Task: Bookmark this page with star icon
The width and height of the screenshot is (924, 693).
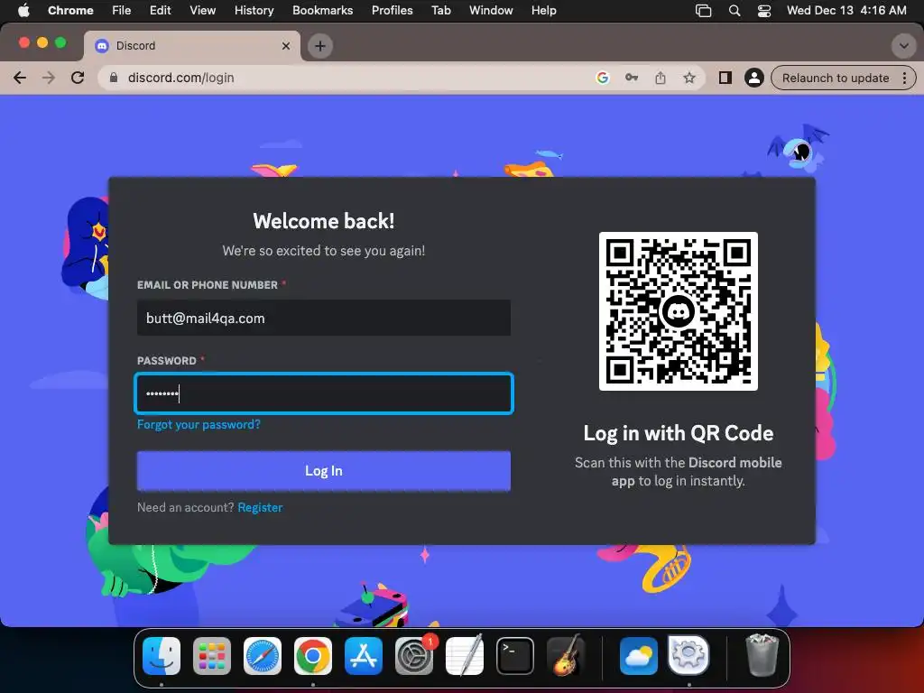Action: pos(688,78)
